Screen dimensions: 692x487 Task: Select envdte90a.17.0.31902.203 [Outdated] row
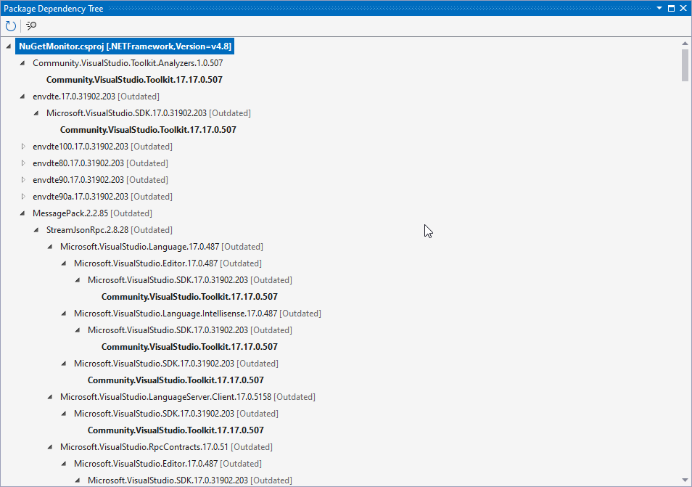pyautogui.click(x=102, y=197)
